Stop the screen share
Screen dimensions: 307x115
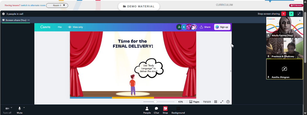165,110
